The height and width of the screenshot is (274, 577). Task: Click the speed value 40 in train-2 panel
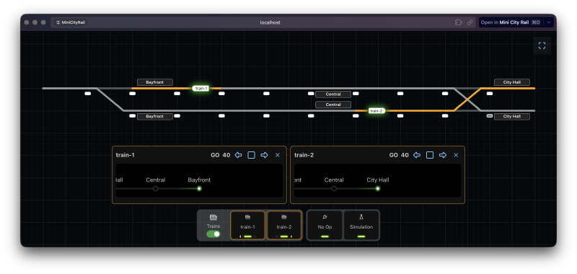tap(405, 155)
